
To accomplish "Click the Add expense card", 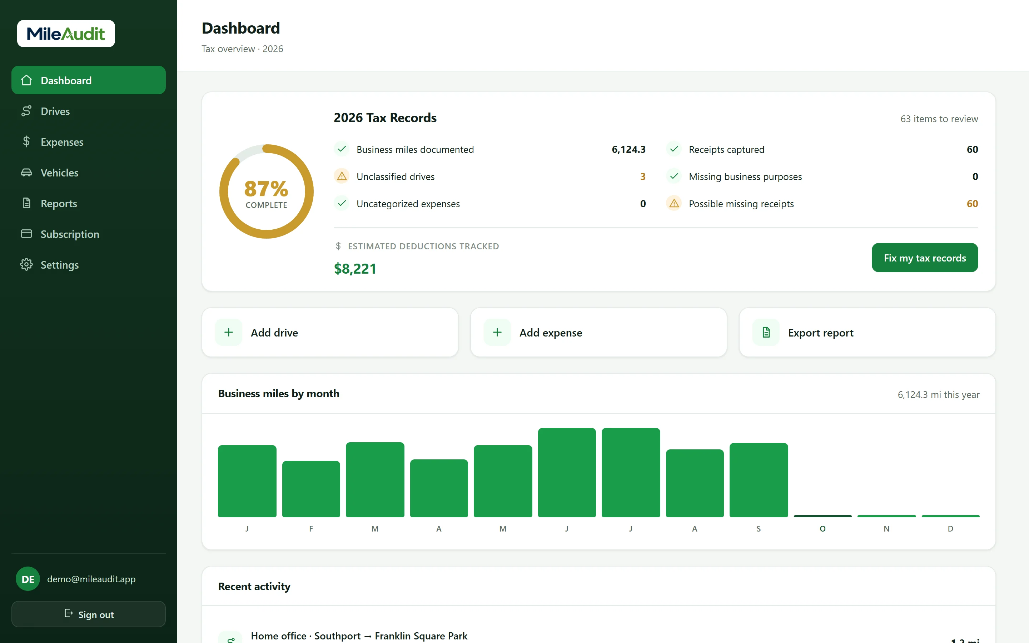I will 599,332.
